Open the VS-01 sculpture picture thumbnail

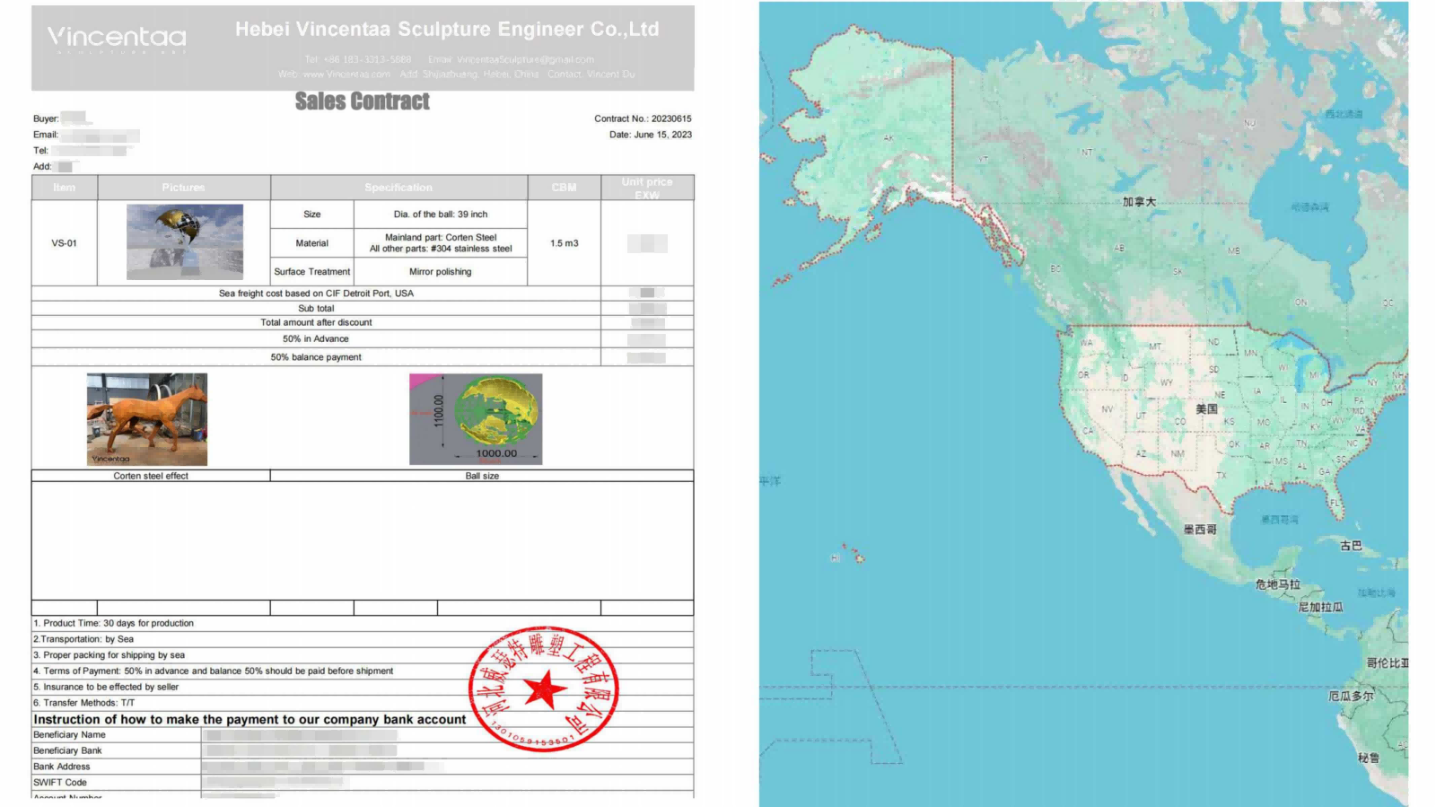185,241
